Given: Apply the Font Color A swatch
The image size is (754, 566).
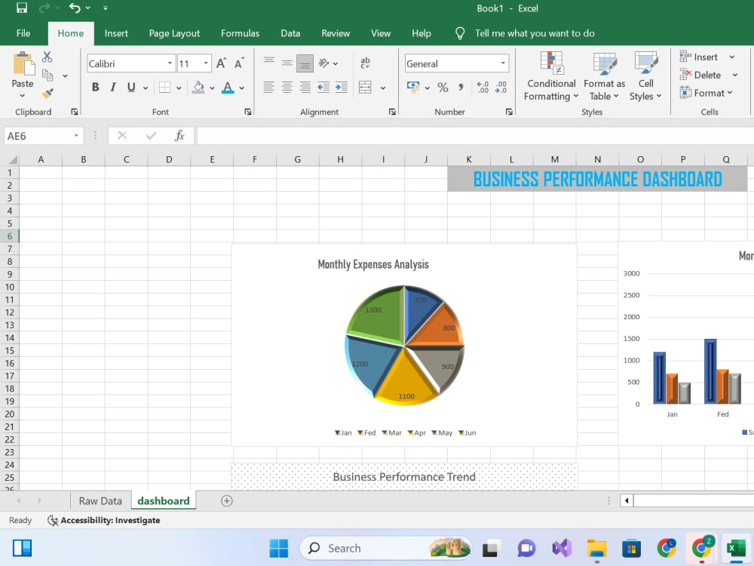Looking at the screenshot, I should (228, 88).
